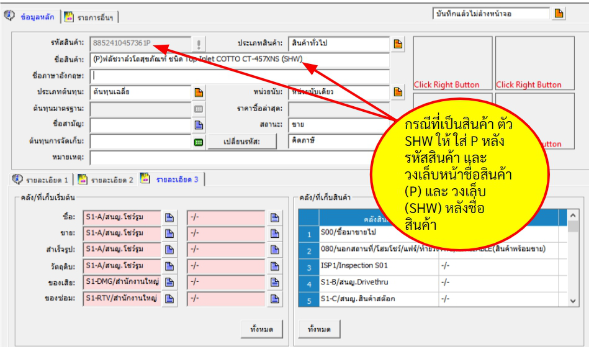Click ทั้งหมด button under คลัง/ที่เก็บเริ่มต้น

(261, 330)
